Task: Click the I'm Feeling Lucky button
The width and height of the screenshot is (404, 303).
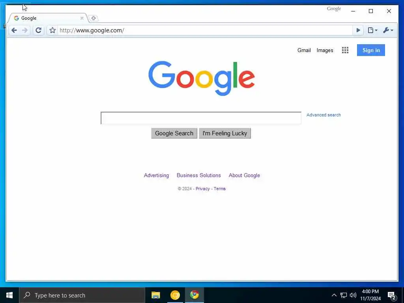Action: tap(224, 133)
